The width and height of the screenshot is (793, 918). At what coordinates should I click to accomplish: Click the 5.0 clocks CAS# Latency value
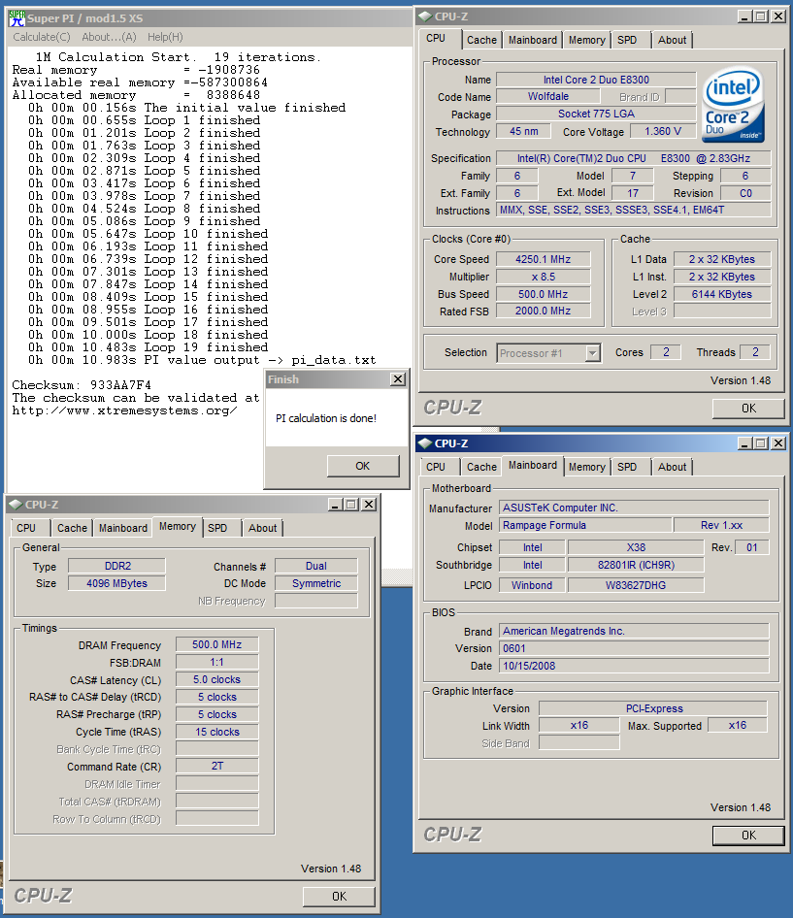[x=216, y=679]
